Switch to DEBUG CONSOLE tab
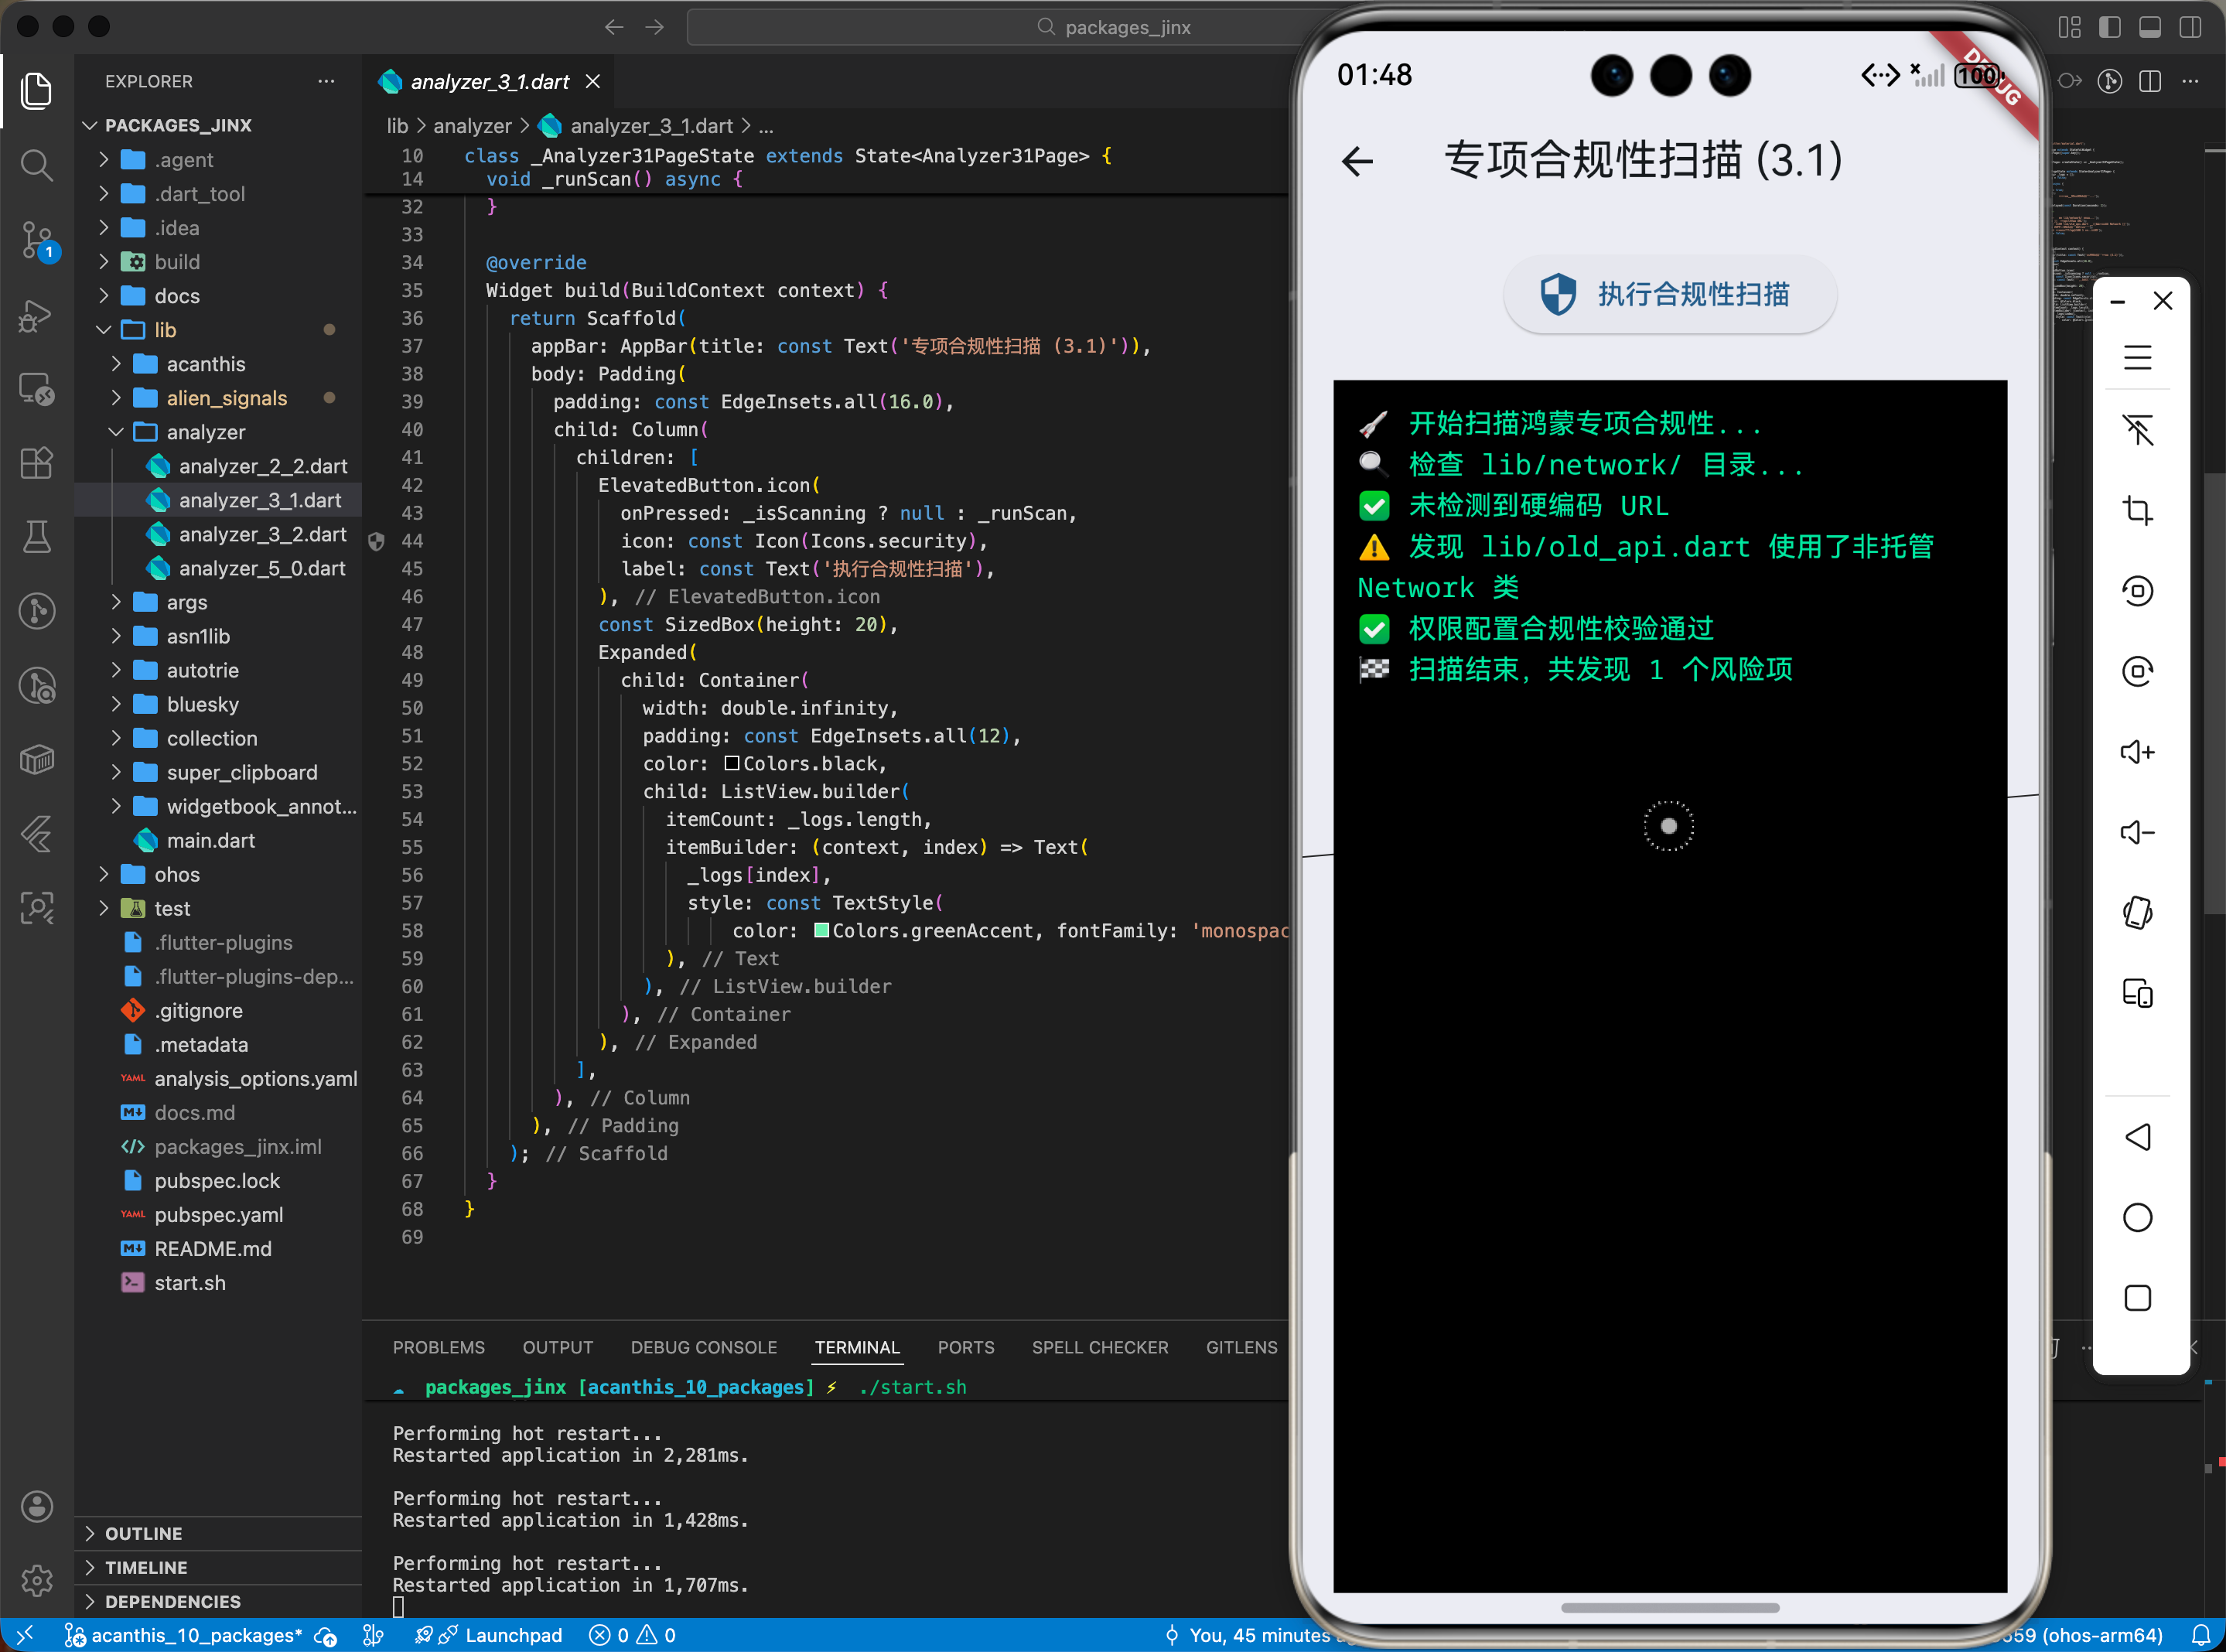The width and height of the screenshot is (2226, 1652). [x=703, y=1347]
